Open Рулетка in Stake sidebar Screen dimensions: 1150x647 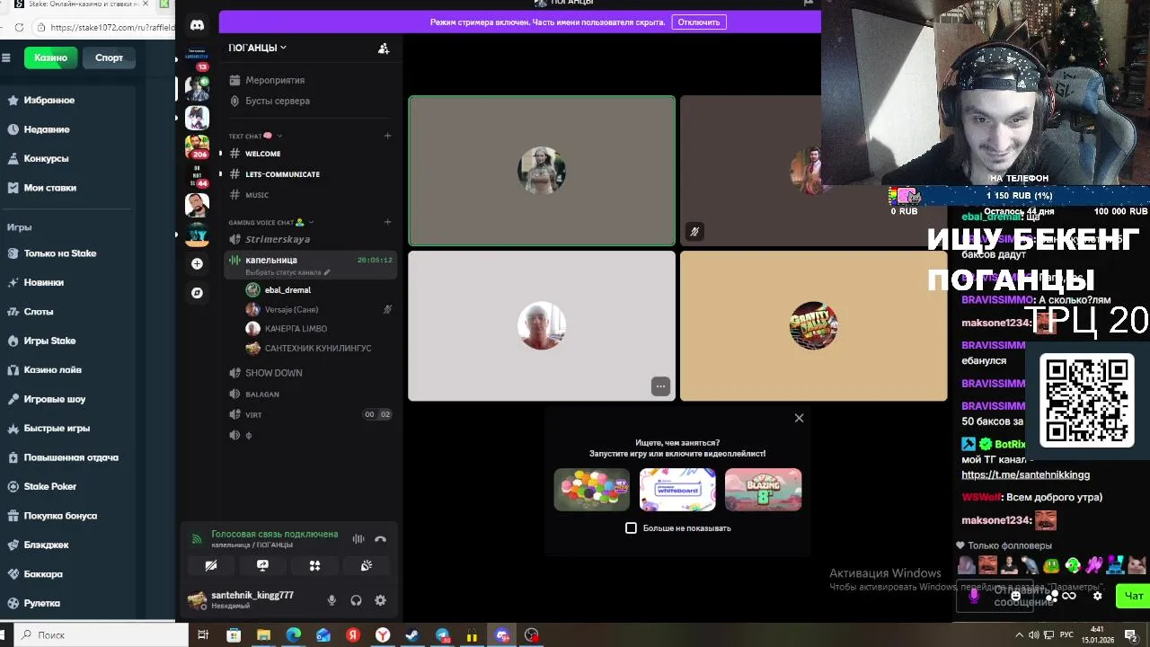[41, 603]
